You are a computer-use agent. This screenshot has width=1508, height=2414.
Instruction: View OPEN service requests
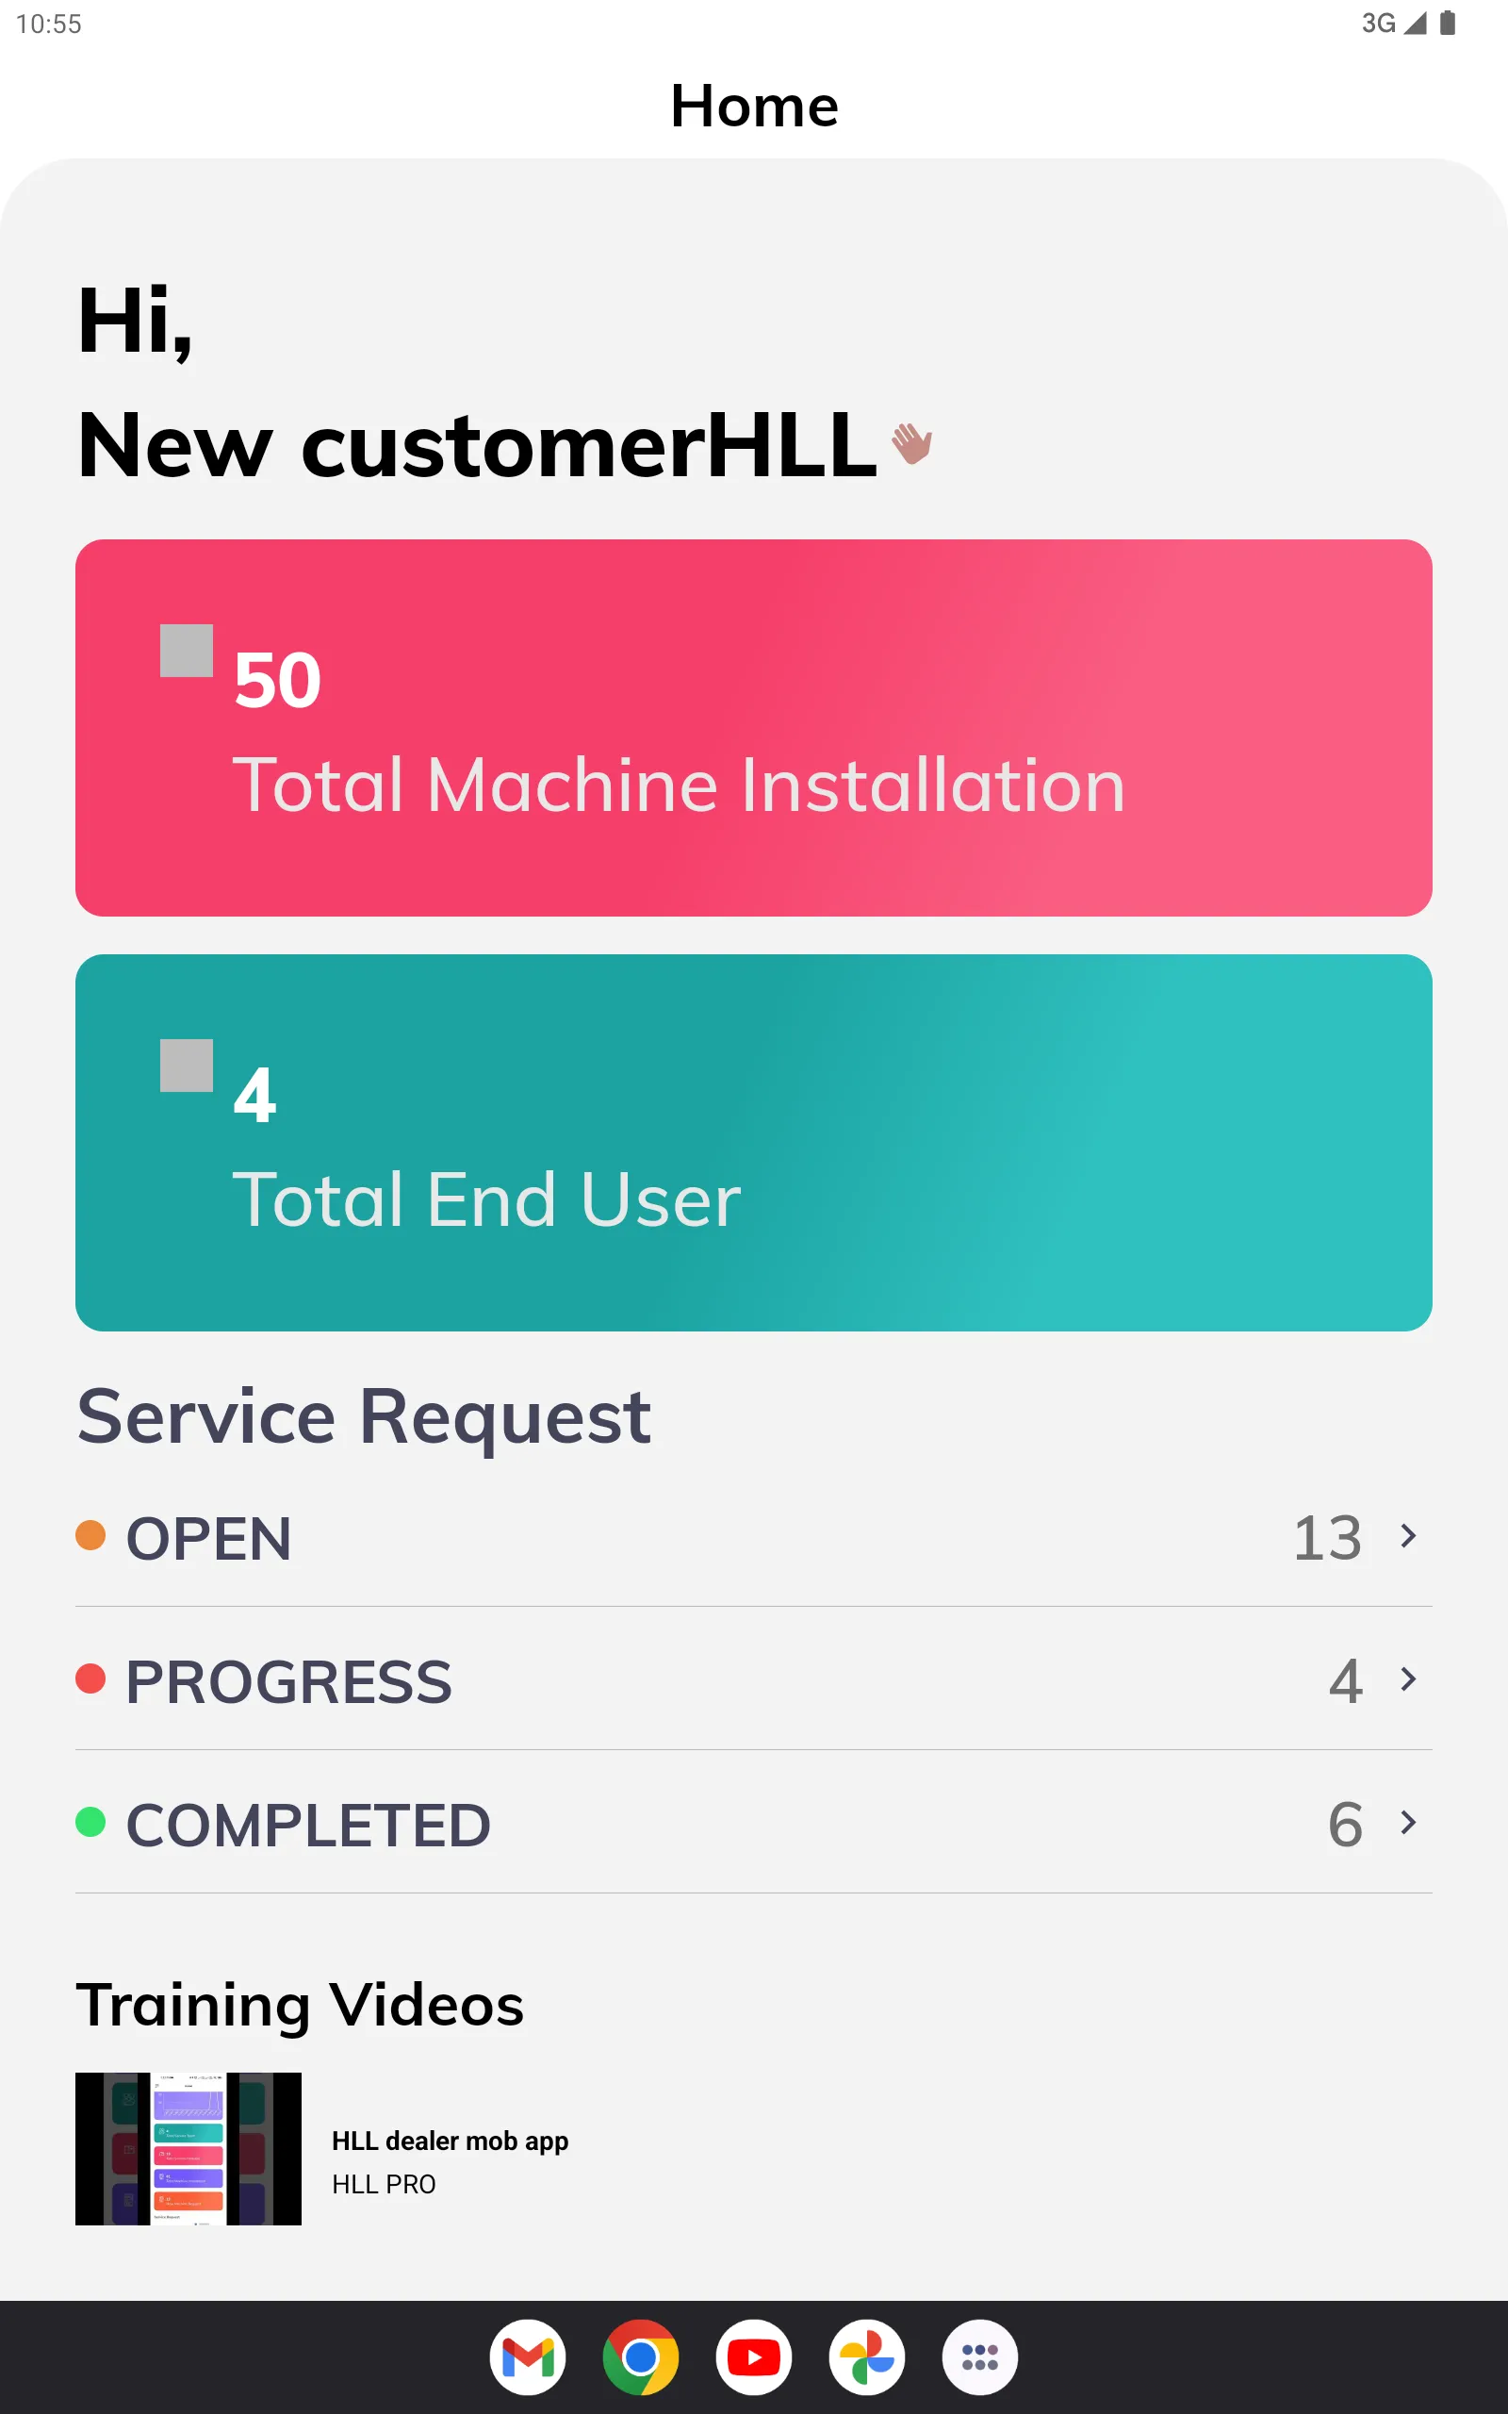754,1536
